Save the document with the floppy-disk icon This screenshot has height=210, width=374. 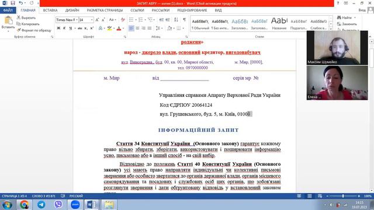pos(13,3)
